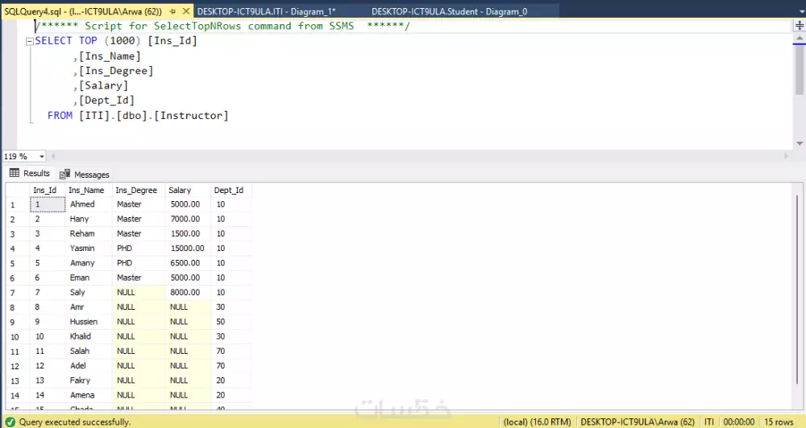The image size is (806, 428).
Task: Click the name cell Saly
Action: coord(89,292)
